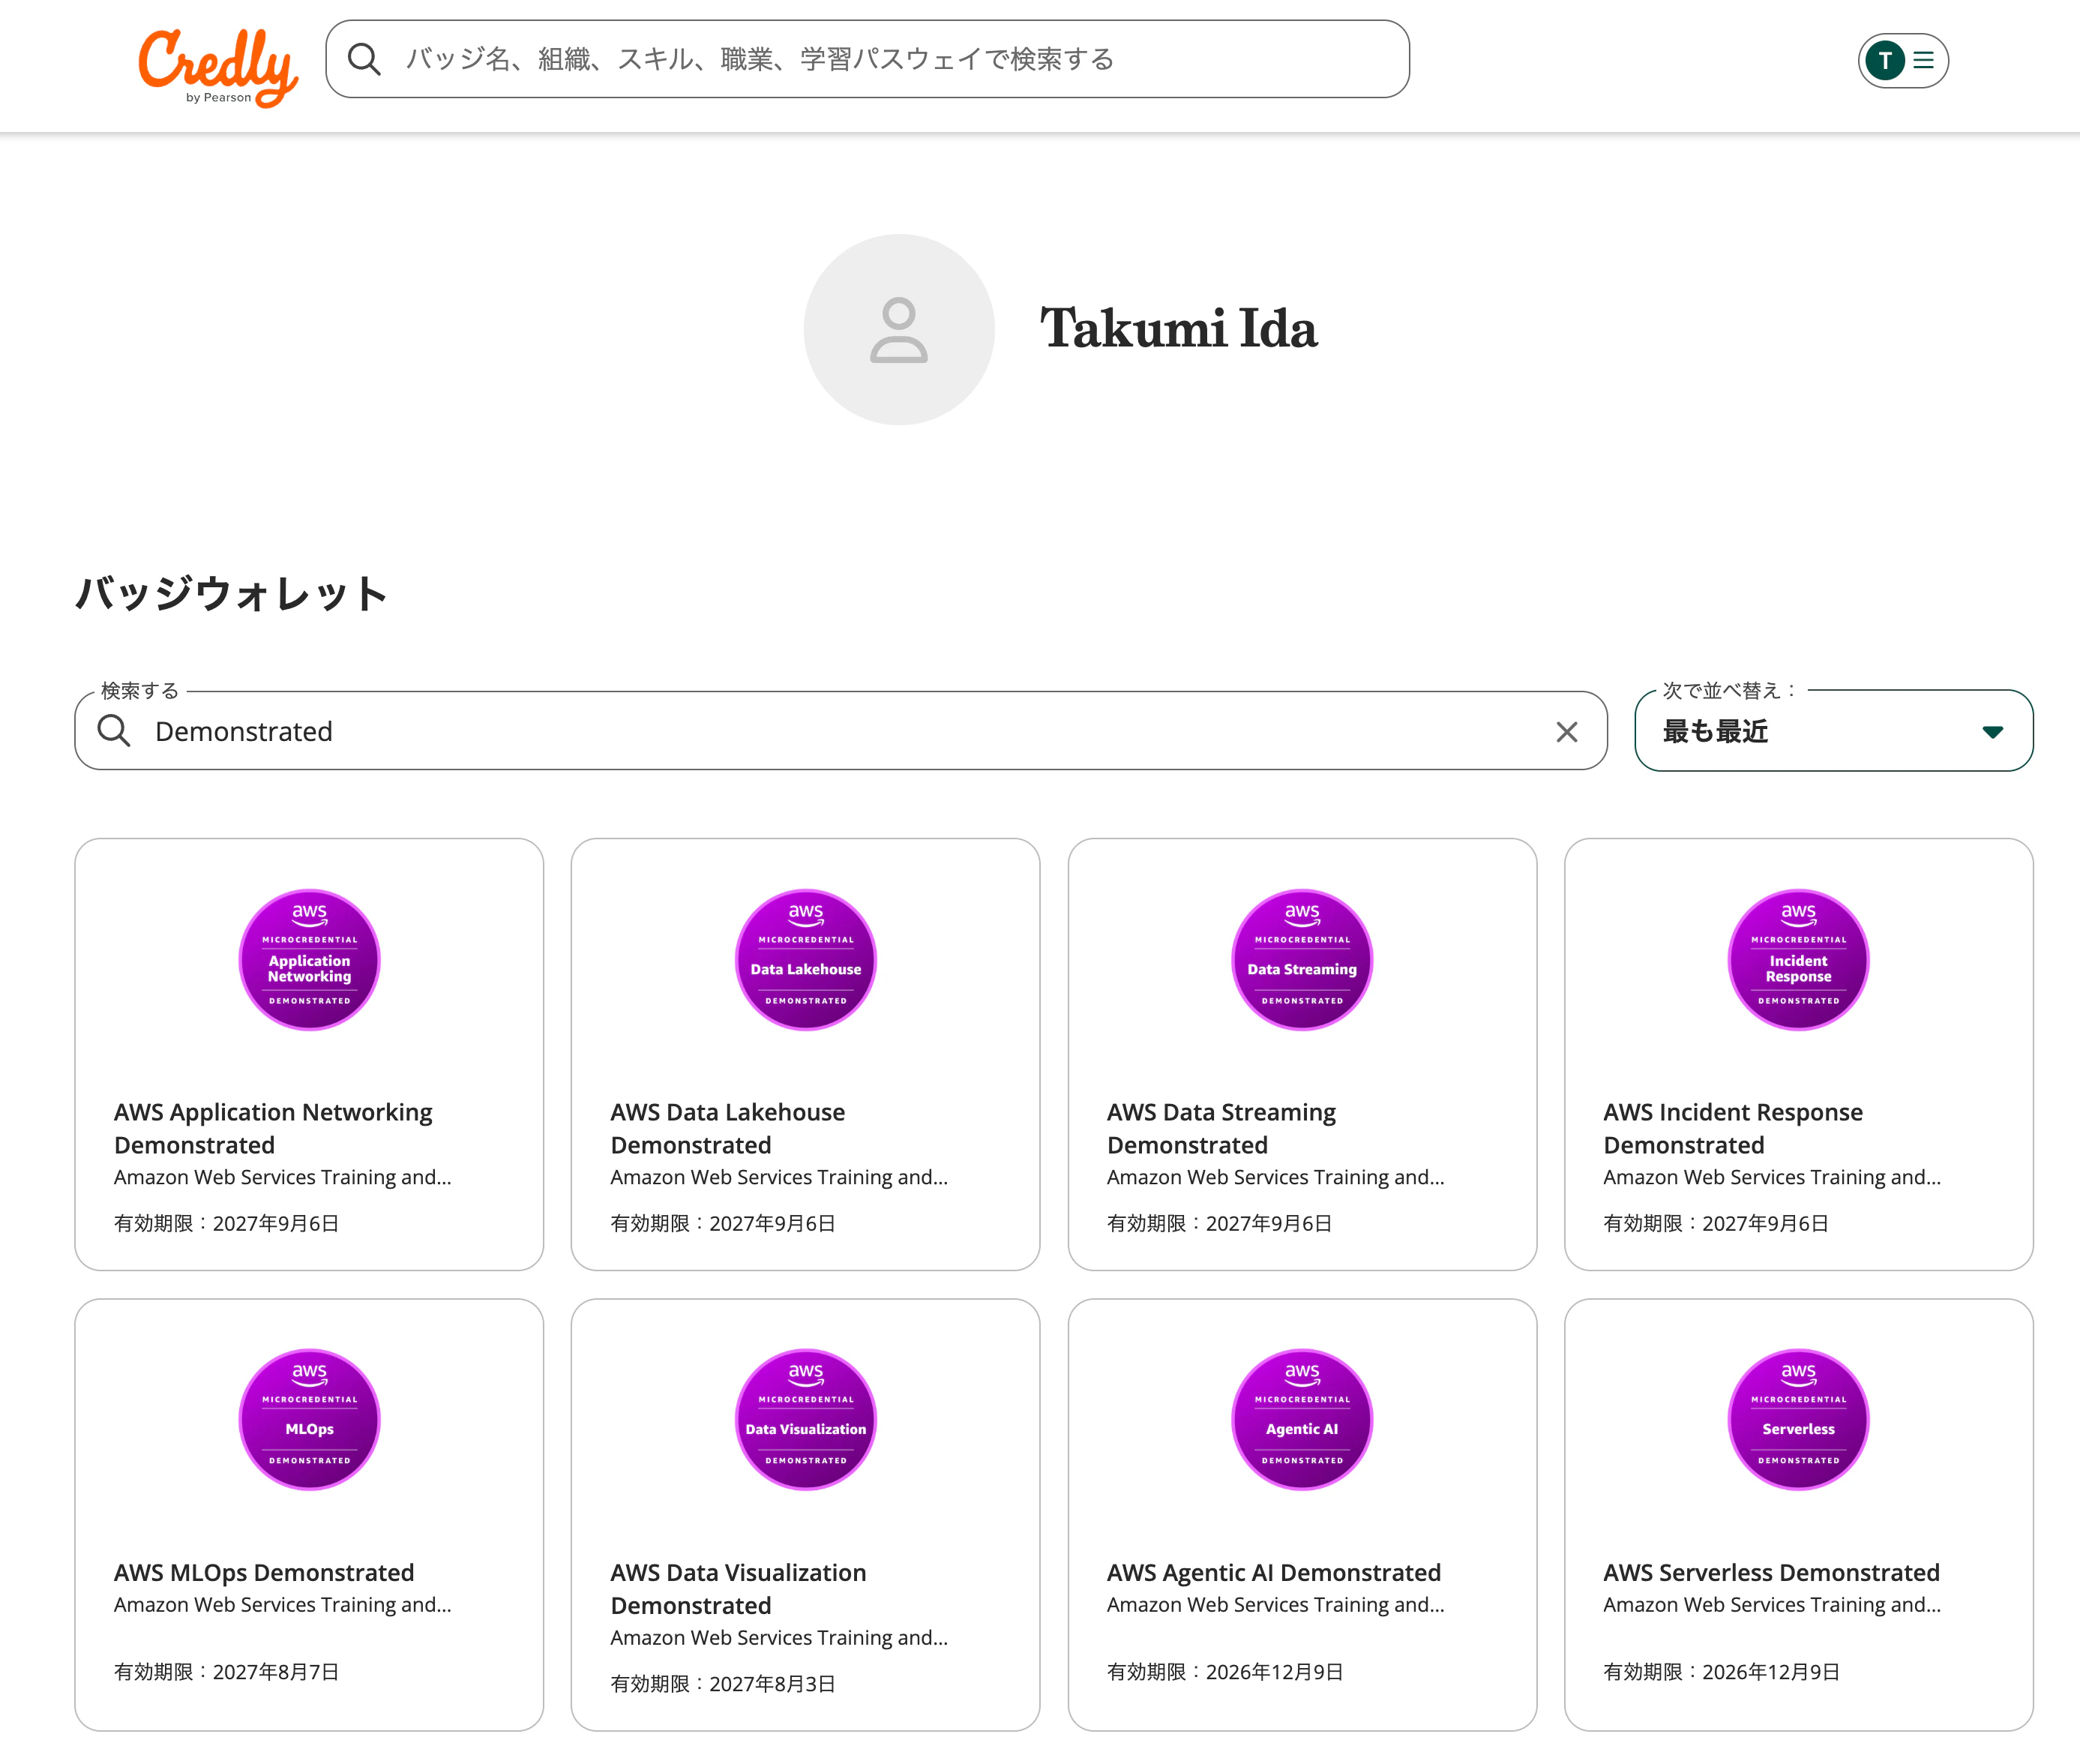
Task: Open AWS Serverless Demonstrated title
Action: [1771, 1572]
